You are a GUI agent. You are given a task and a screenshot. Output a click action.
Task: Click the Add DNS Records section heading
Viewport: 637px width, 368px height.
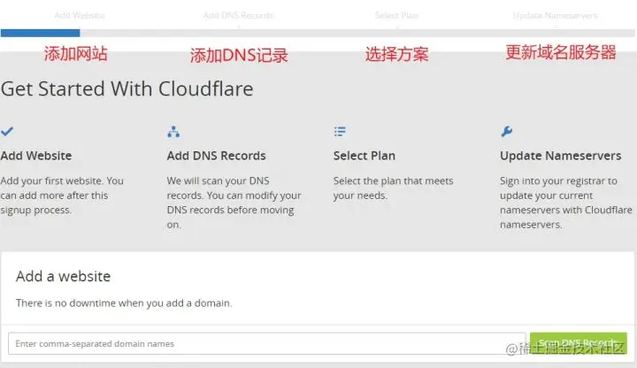[216, 156]
